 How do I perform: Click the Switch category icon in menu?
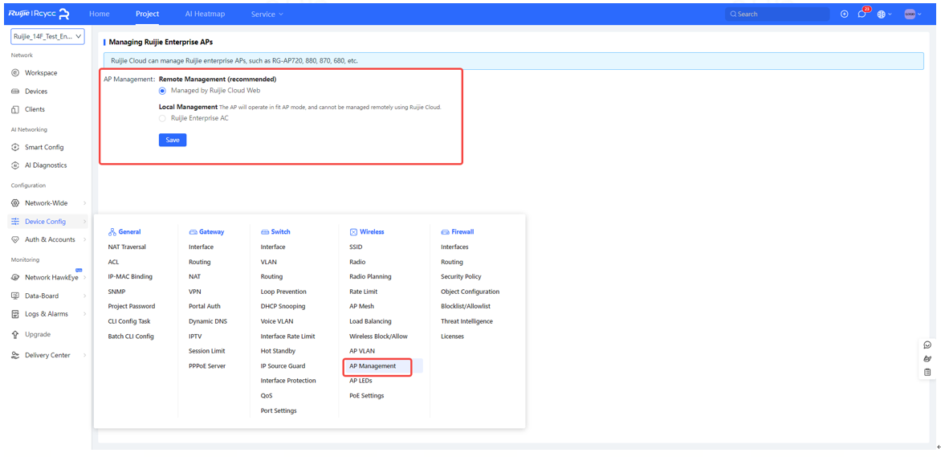tap(265, 232)
